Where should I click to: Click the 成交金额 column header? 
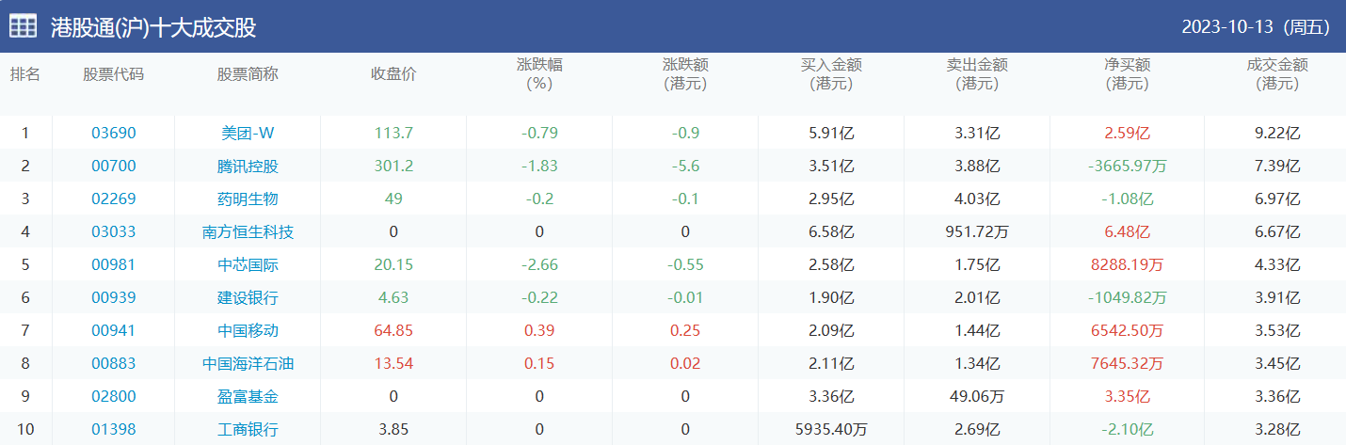[1277, 74]
